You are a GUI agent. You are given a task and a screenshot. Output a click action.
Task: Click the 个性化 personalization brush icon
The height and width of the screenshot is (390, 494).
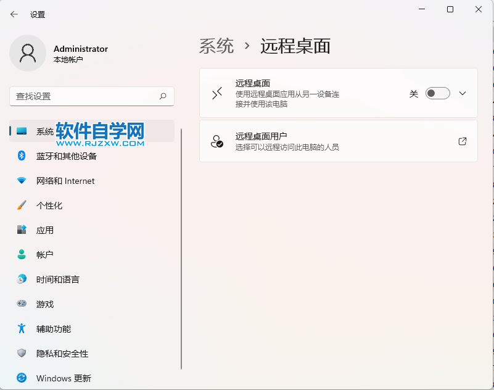tap(20, 205)
